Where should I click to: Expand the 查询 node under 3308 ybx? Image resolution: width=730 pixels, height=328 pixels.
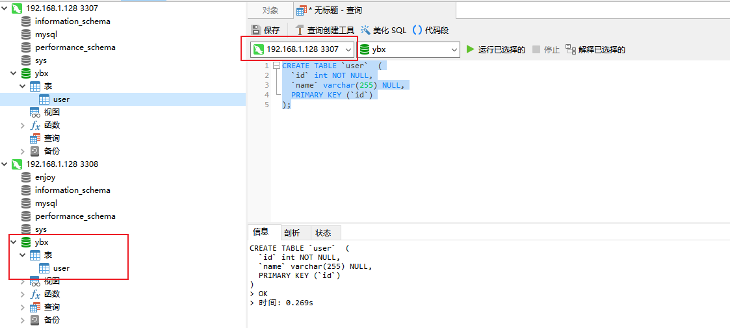pos(22,307)
